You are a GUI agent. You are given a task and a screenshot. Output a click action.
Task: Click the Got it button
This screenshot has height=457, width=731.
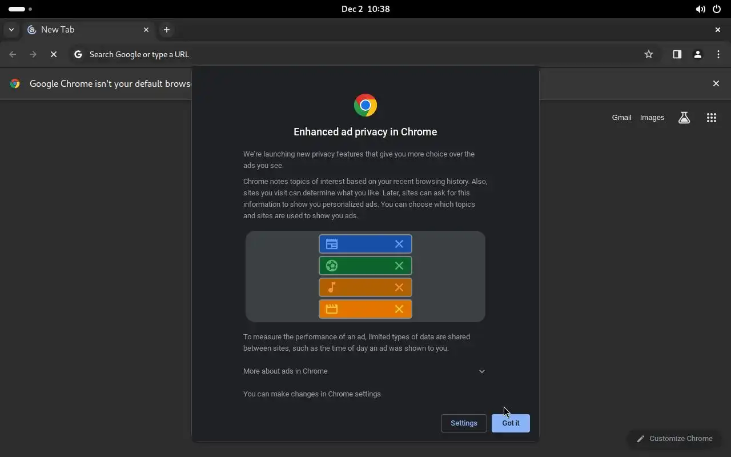coord(511,423)
